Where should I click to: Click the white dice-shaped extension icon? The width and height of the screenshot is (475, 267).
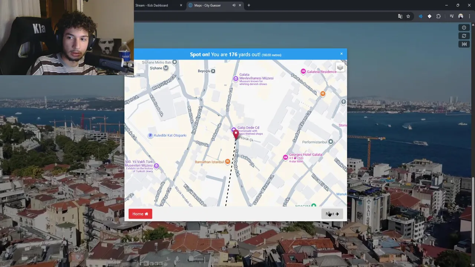429,16
